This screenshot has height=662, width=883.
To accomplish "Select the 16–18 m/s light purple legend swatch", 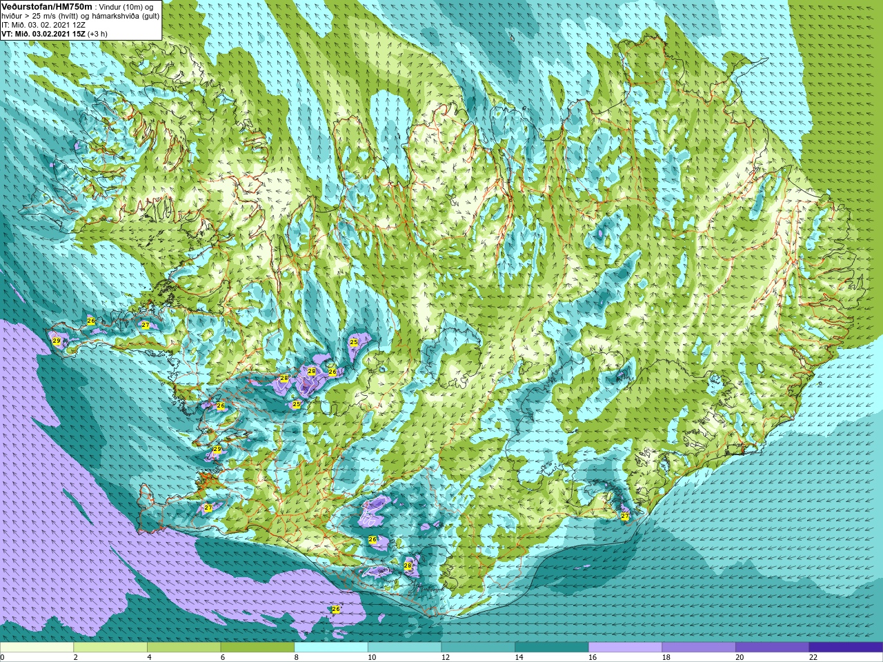I will (x=625, y=648).
